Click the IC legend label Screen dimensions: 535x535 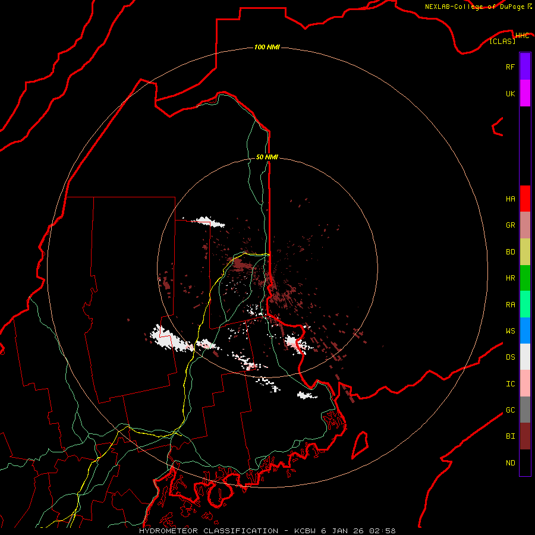pos(510,384)
